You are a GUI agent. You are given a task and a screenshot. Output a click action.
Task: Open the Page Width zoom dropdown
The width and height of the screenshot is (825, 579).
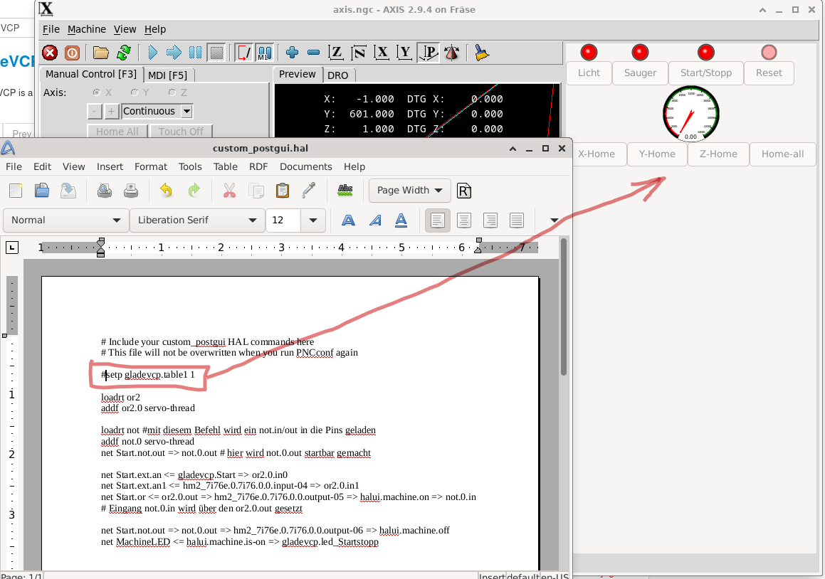tap(409, 190)
